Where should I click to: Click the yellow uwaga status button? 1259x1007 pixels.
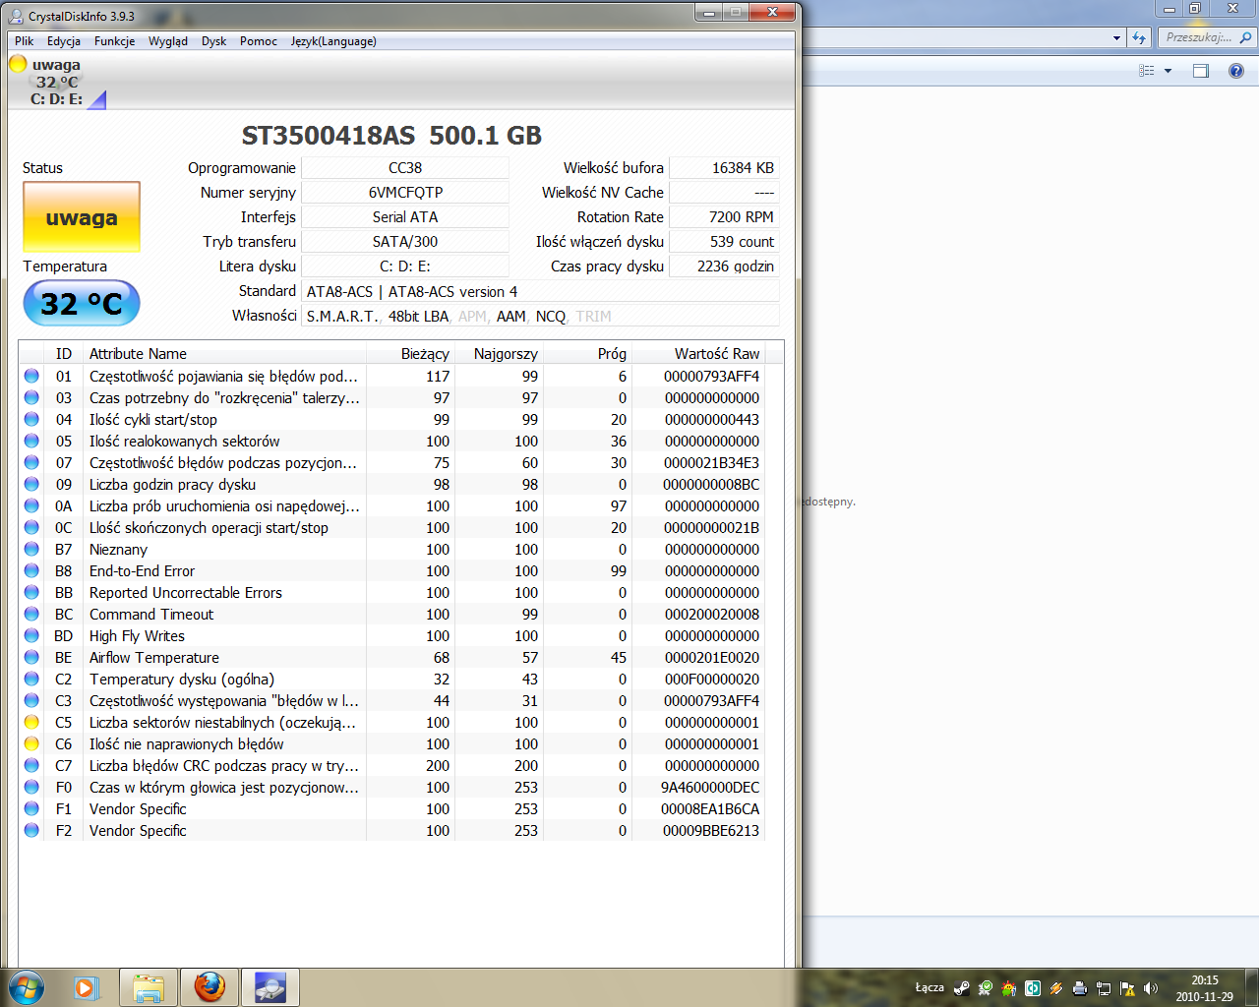(x=82, y=217)
